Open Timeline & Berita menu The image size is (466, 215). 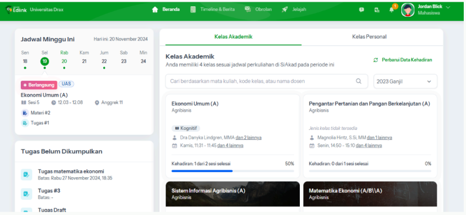coord(218,10)
